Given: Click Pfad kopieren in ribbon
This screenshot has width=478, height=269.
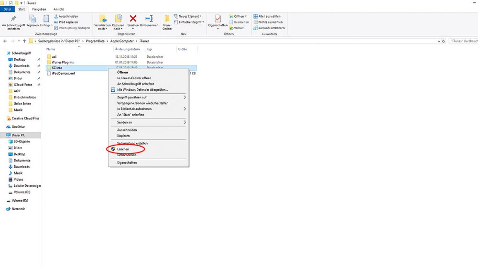Looking at the screenshot, I should tap(66, 22).
